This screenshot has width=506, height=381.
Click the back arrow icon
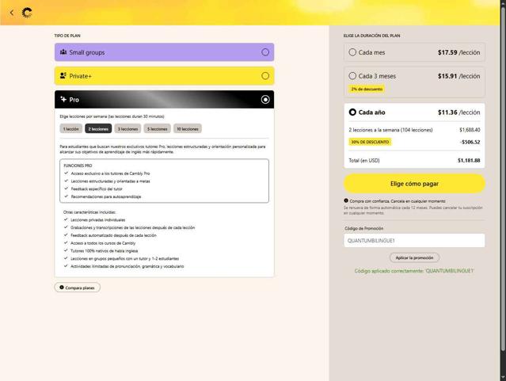pos(12,13)
